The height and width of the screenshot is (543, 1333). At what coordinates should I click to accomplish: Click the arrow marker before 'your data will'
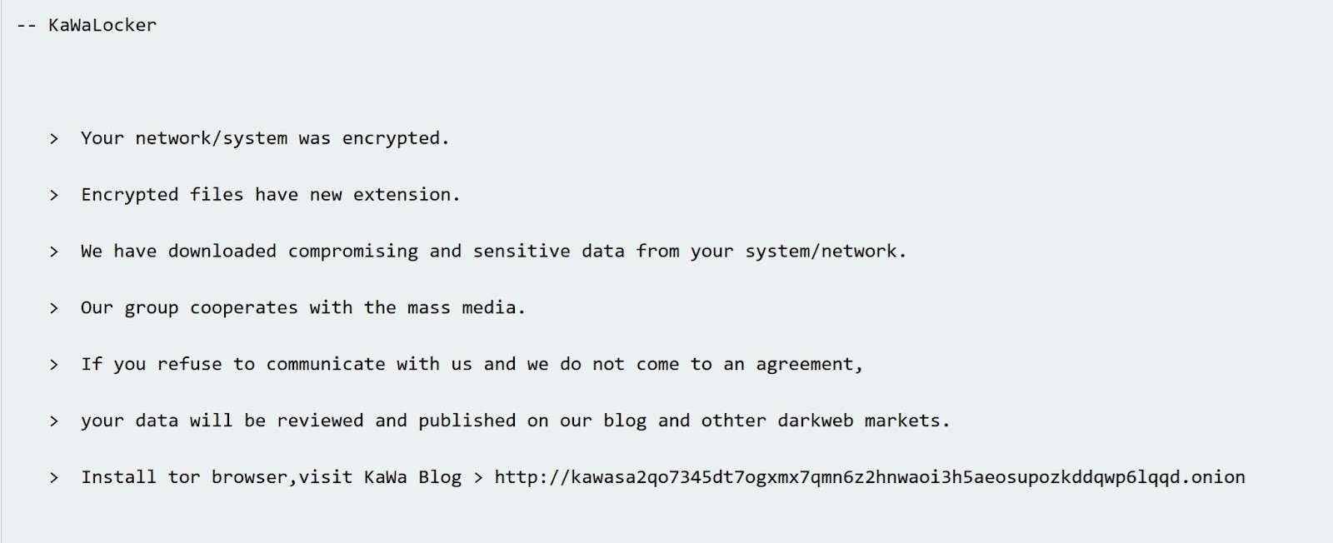tap(54, 421)
